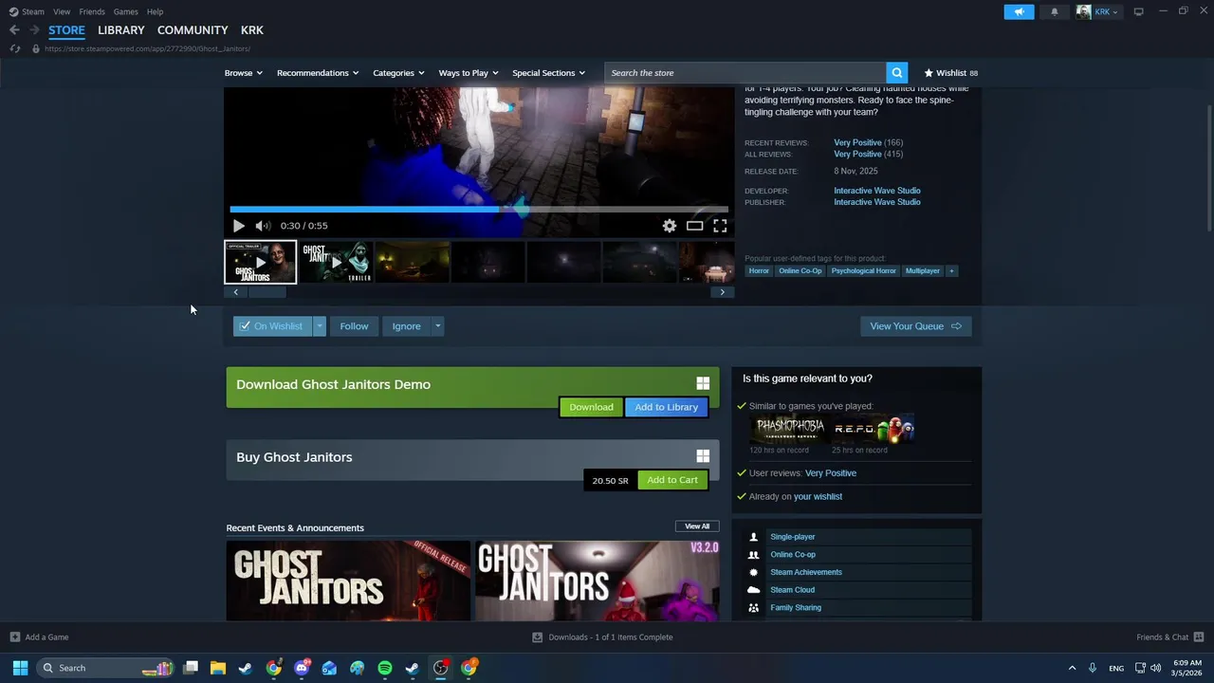Go back with the navigation arrow
This screenshot has height=683, width=1214.
[x=14, y=30]
